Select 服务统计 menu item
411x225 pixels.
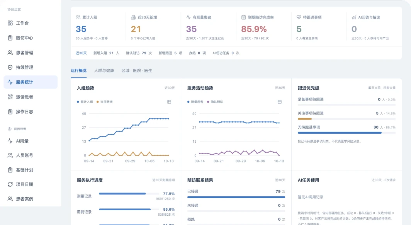(x=31, y=82)
